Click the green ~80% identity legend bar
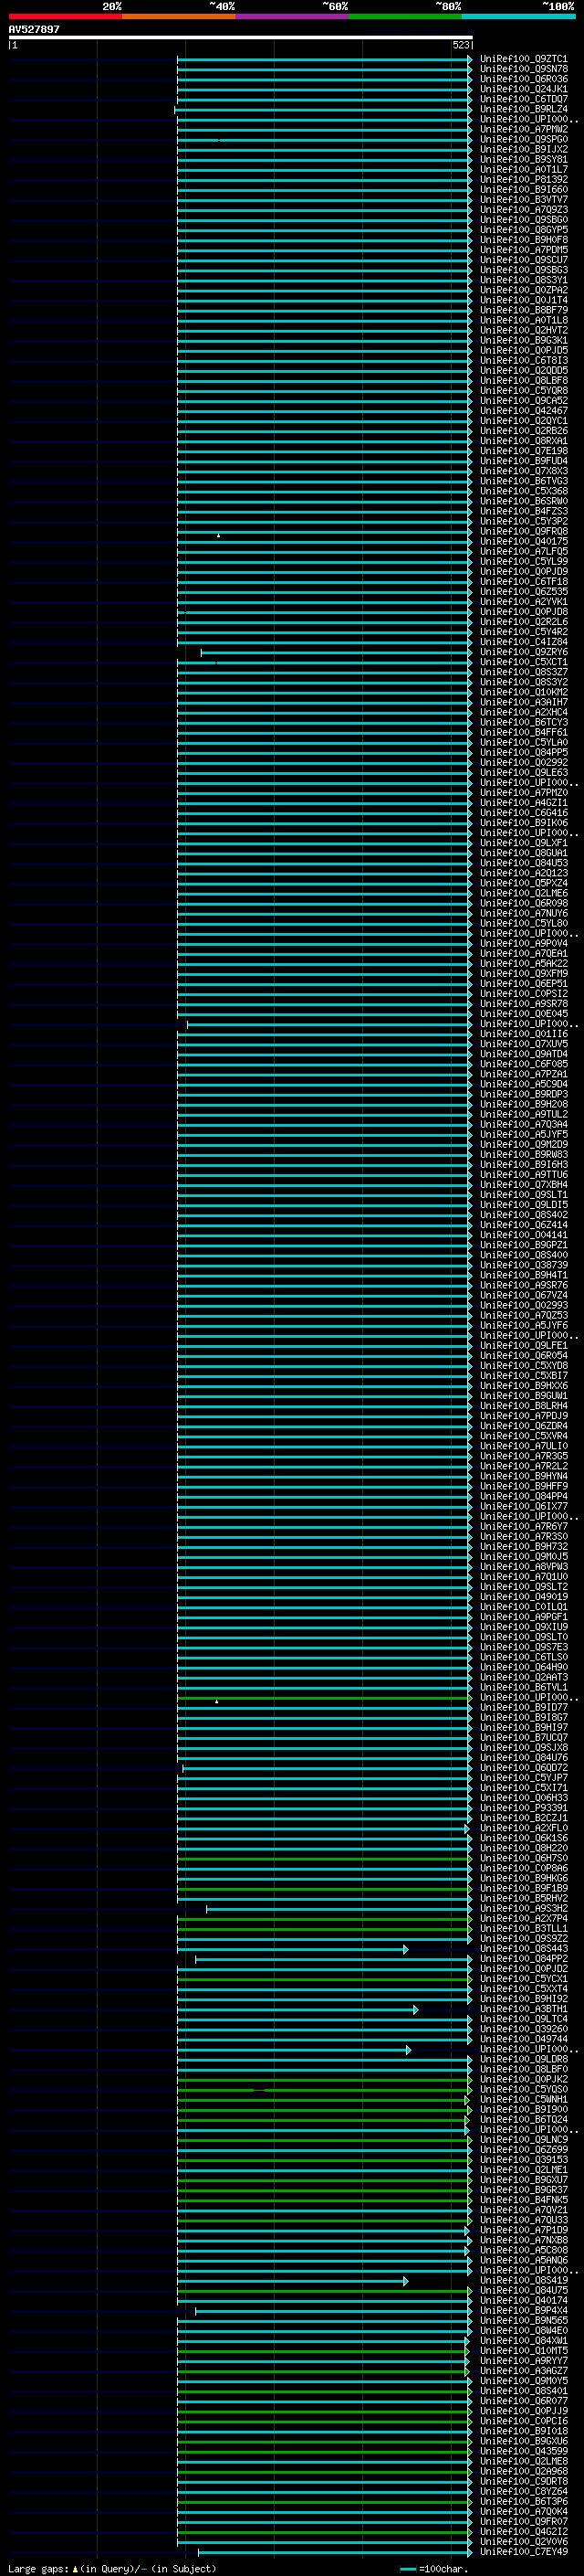 (405, 16)
